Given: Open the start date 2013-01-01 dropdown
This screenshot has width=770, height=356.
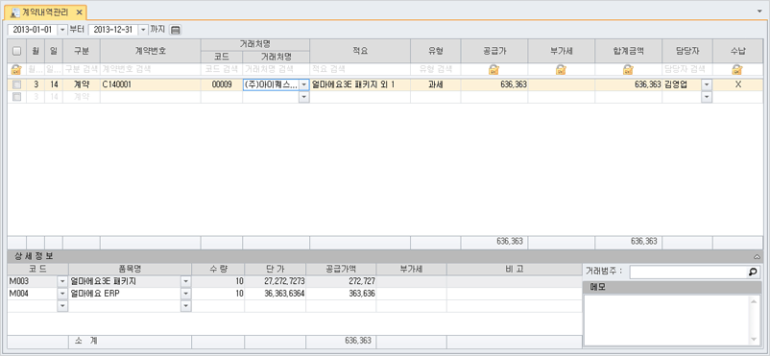Looking at the screenshot, I should pos(62,30).
